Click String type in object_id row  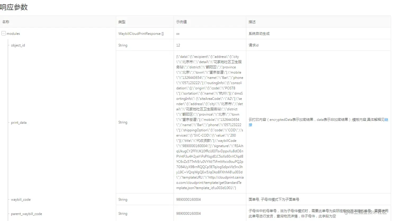point(123,45)
